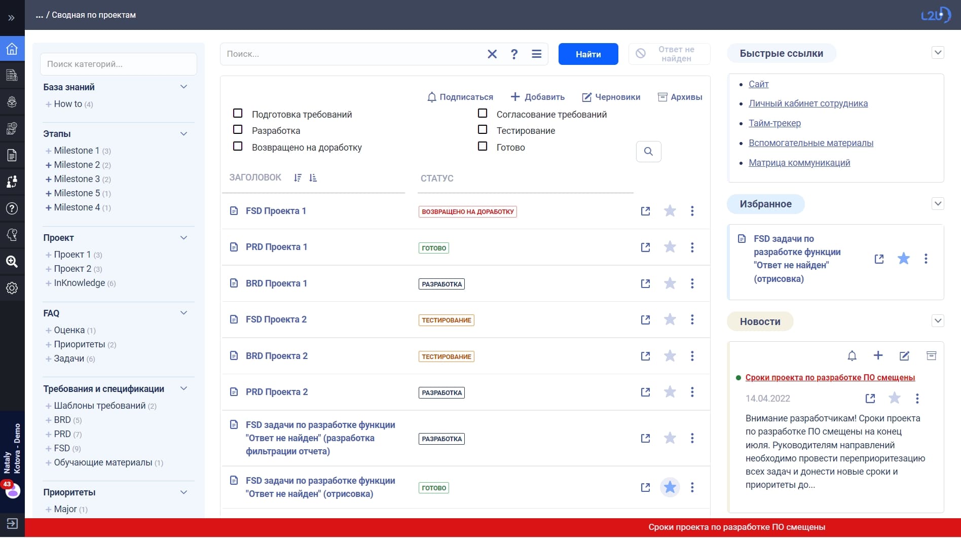
Task: Open PRD Проекта 1 in new window
Action: coord(645,247)
